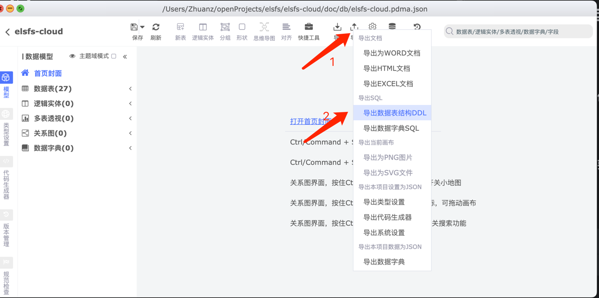Click the Import (download arrow) toolbar icon
The width and height of the screenshot is (599, 298).
pyautogui.click(x=337, y=27)
